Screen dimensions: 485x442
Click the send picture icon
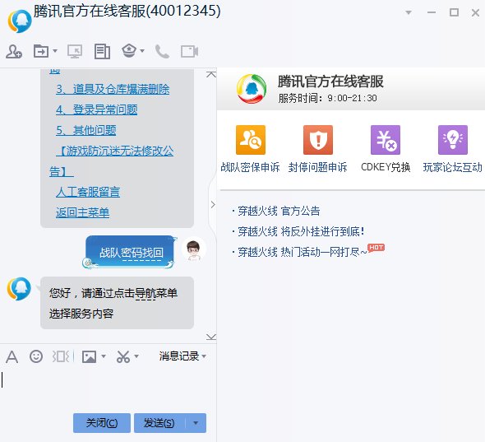(89, 356)
